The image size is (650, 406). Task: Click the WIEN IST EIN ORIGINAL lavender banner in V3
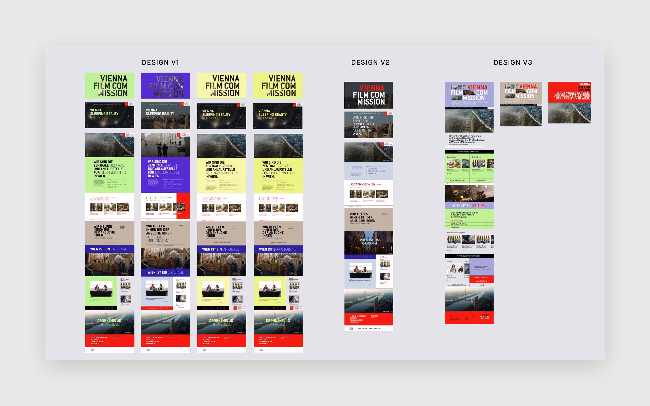coord(469,206)
